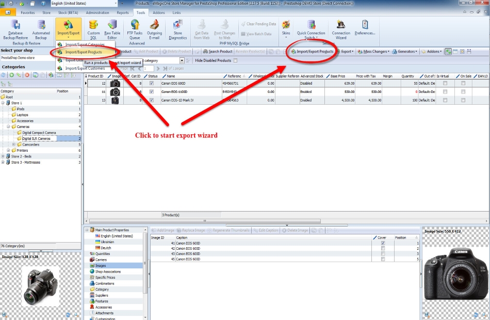Click Canon EOS-1D Mark IV image thumbnail

tap(115, 101)
